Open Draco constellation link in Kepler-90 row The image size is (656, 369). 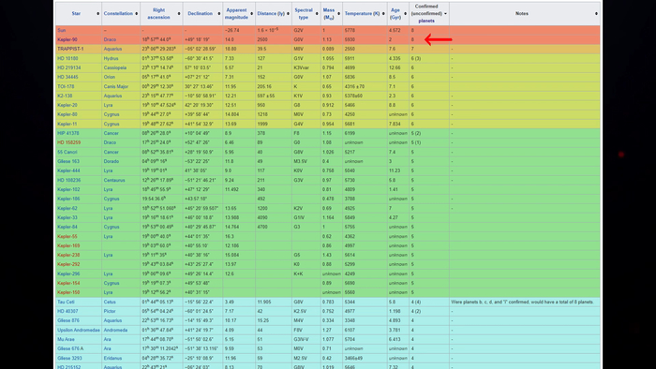pyautogui.click(x=110, y=39)
